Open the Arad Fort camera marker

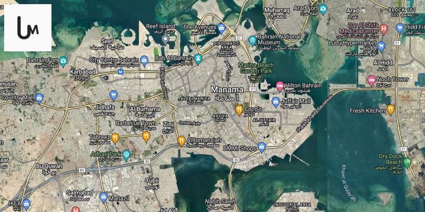pos(323,9)
